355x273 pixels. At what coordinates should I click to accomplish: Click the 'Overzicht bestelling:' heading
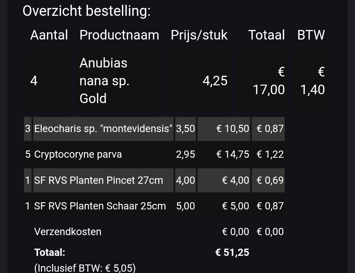[86, 11]
